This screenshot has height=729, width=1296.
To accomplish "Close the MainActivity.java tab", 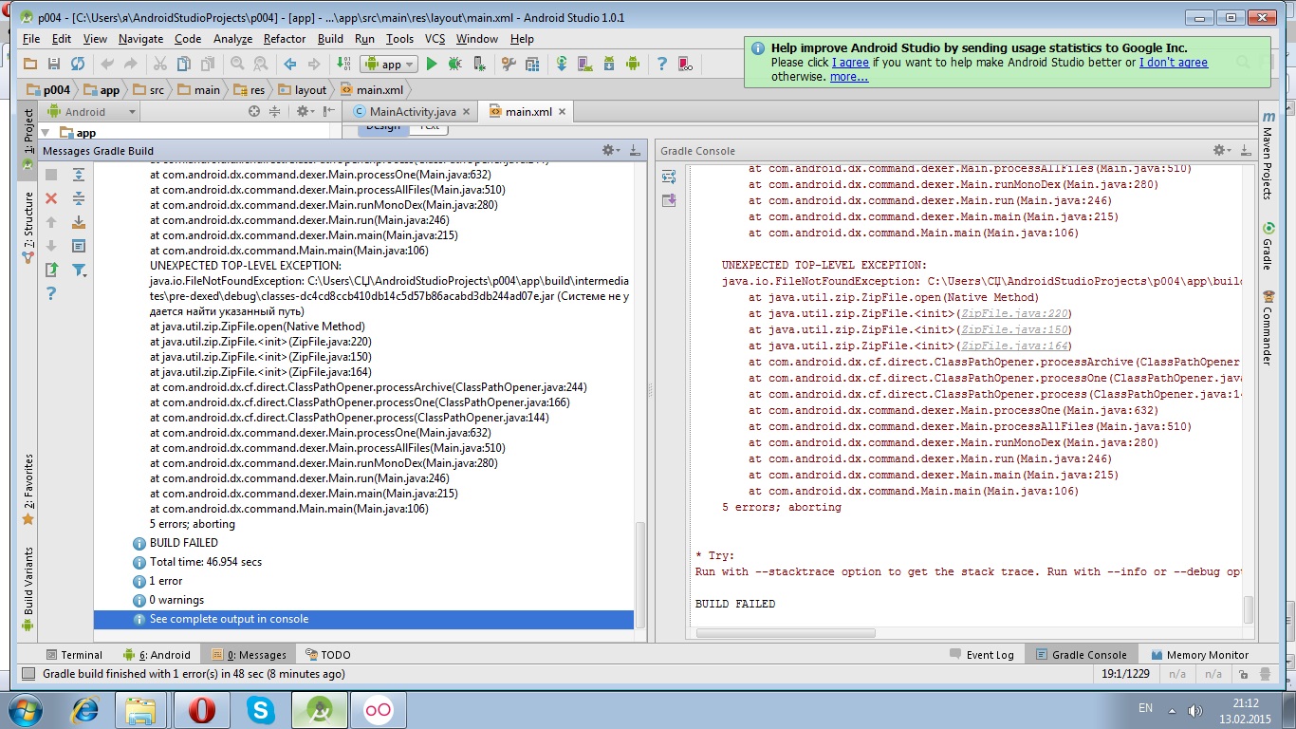I will pos(467,112).
